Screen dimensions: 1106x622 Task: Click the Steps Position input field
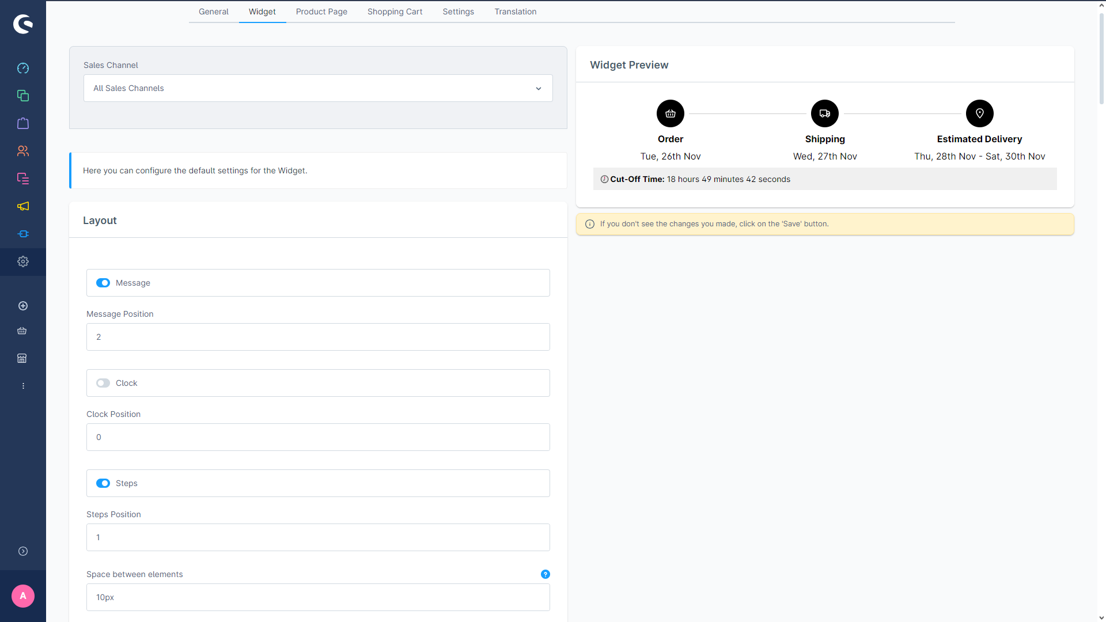coord(318,537)
